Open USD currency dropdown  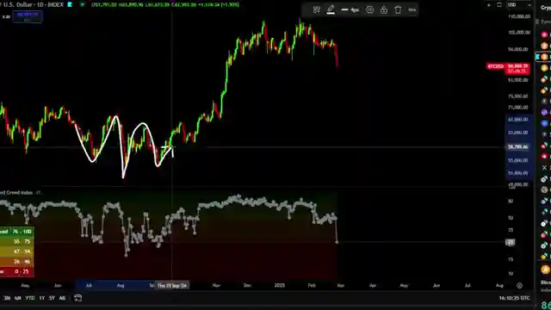click(519, 5)
